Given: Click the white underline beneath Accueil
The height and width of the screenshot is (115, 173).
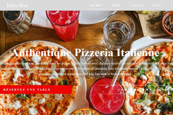Looking at the screenshot, I should pos(96,9).
